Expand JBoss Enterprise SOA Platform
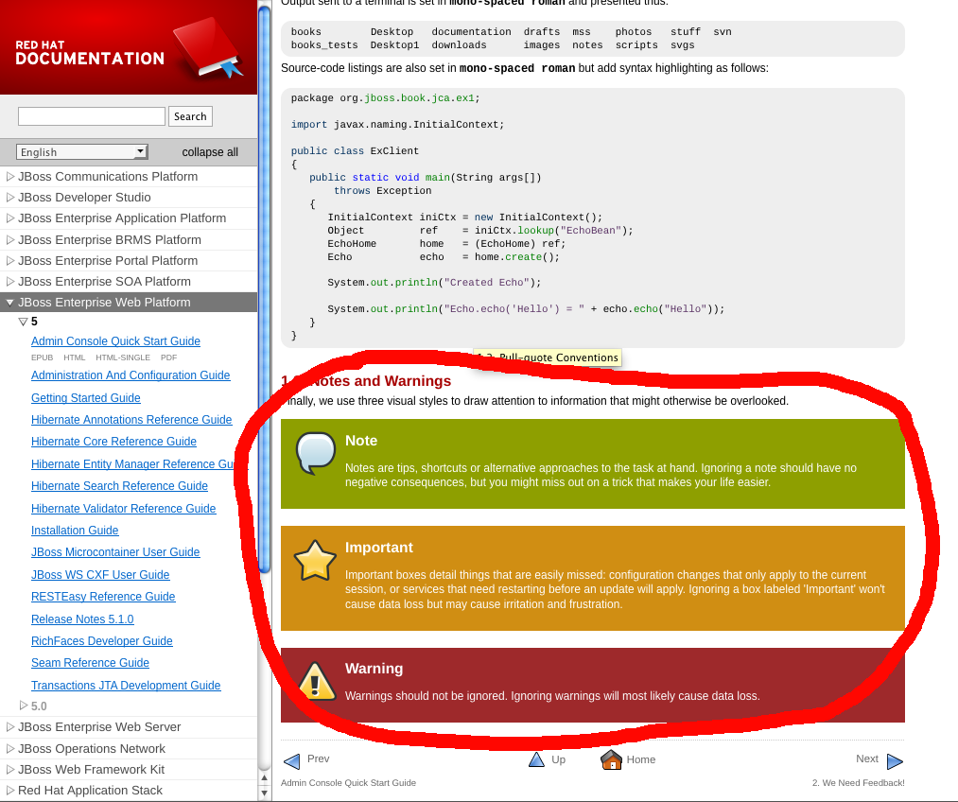 [x=9, y=281]
